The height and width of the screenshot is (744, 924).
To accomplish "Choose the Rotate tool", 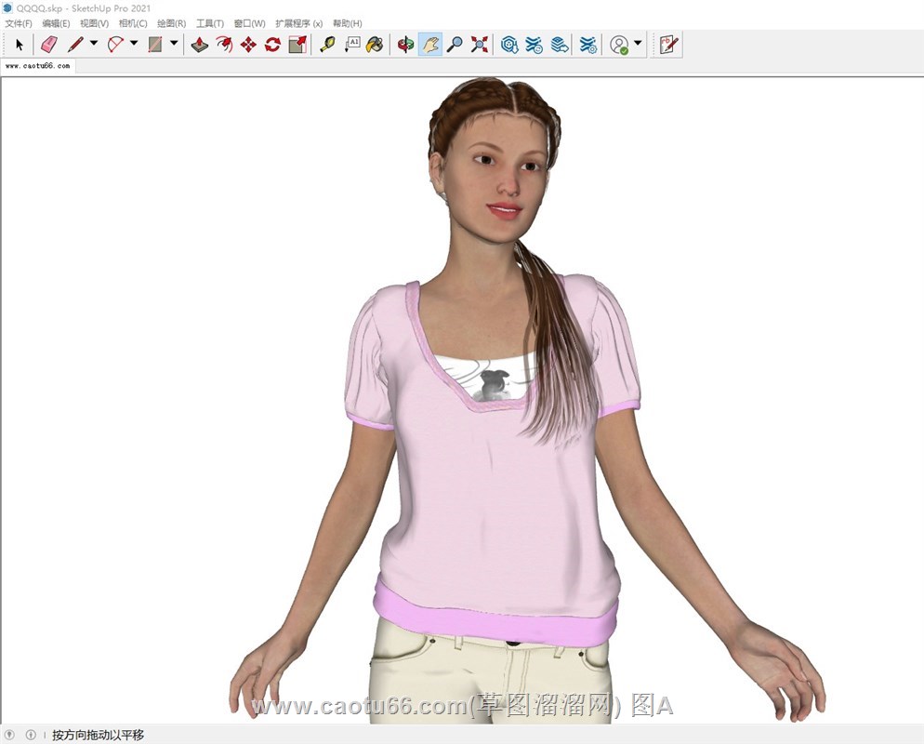I will tap(273, 45).
